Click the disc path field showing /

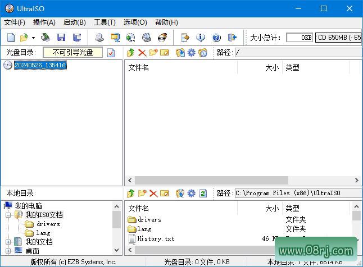tap(298, 53)
